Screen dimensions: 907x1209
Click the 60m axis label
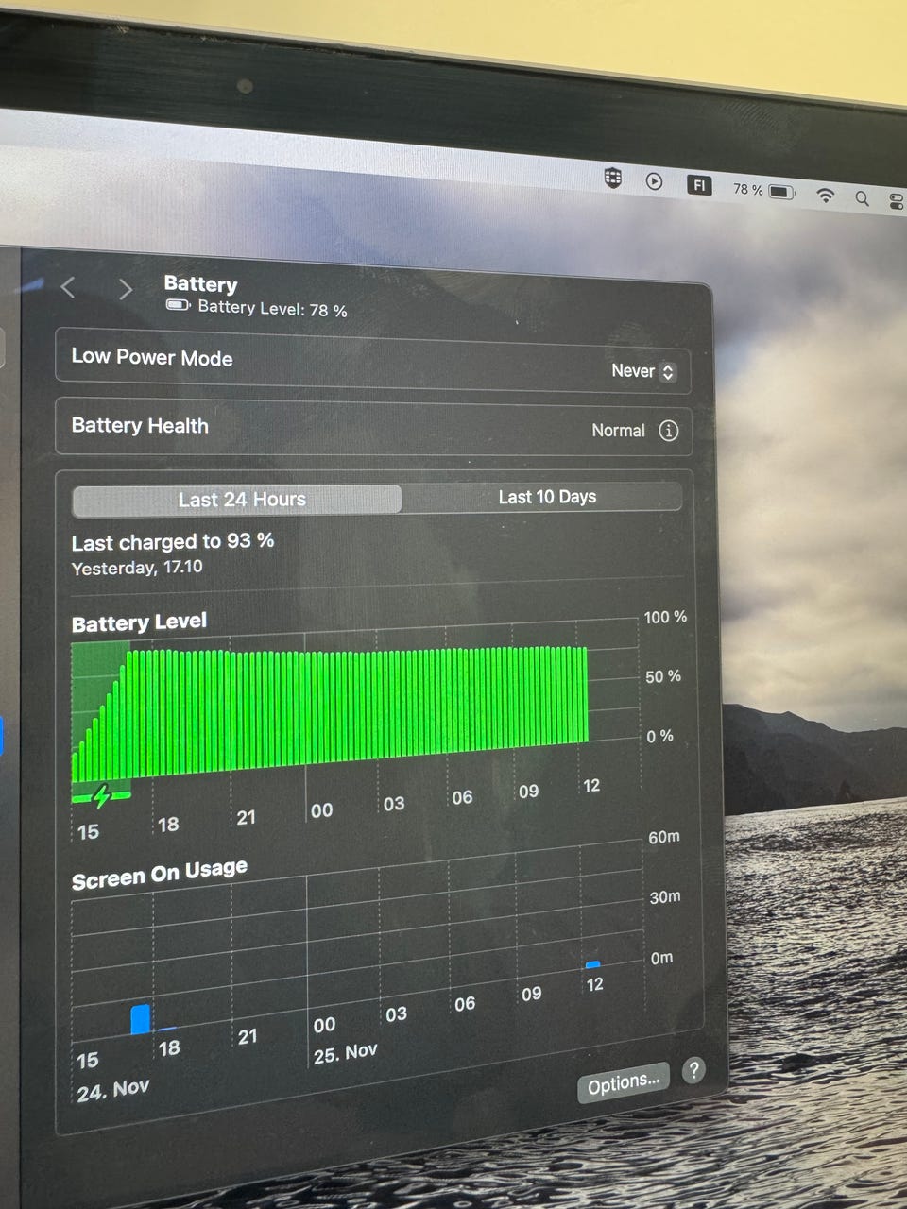[x=663, y=837]
